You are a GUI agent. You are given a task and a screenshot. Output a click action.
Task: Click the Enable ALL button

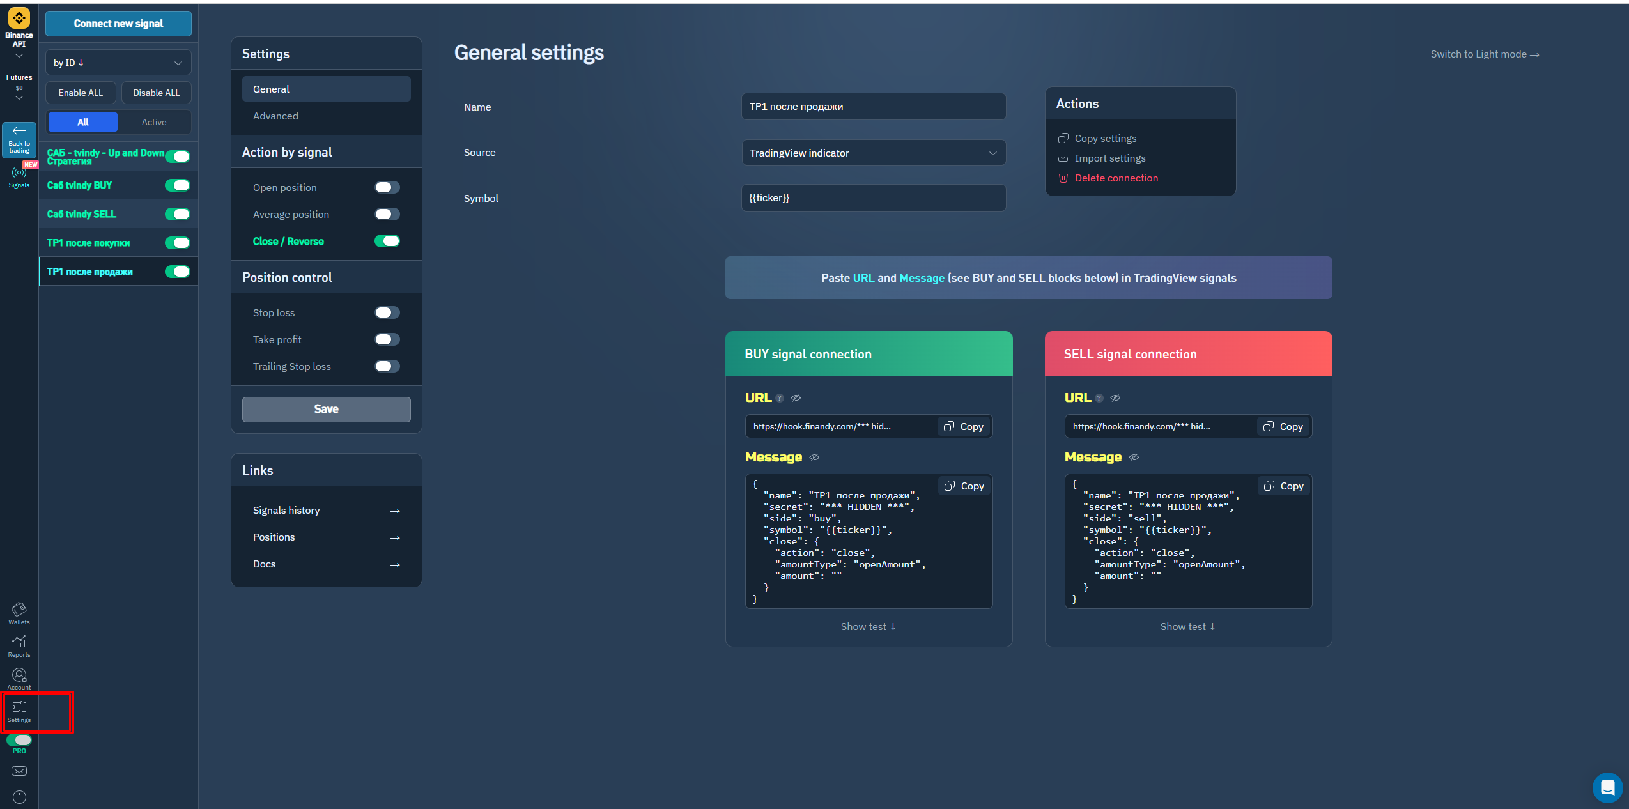pos(81,93)
